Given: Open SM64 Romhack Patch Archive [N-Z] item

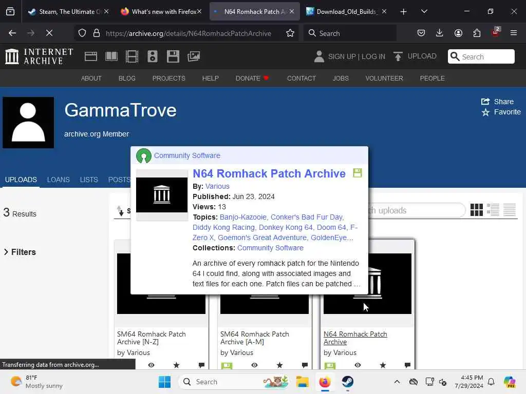Looking at the screenshot, I should coord(152,338).
